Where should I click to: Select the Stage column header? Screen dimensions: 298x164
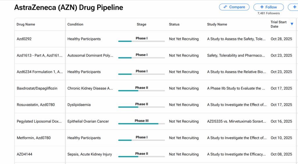pos(141,24)
